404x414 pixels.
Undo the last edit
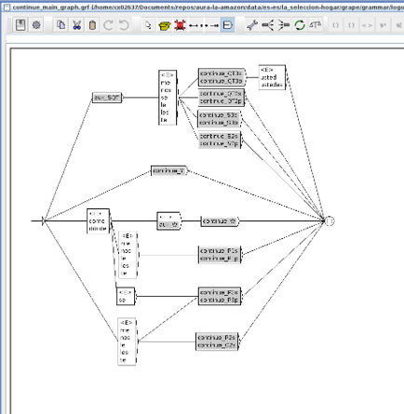point(124,25)
